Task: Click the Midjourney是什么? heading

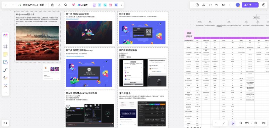Action: point(25,14)
